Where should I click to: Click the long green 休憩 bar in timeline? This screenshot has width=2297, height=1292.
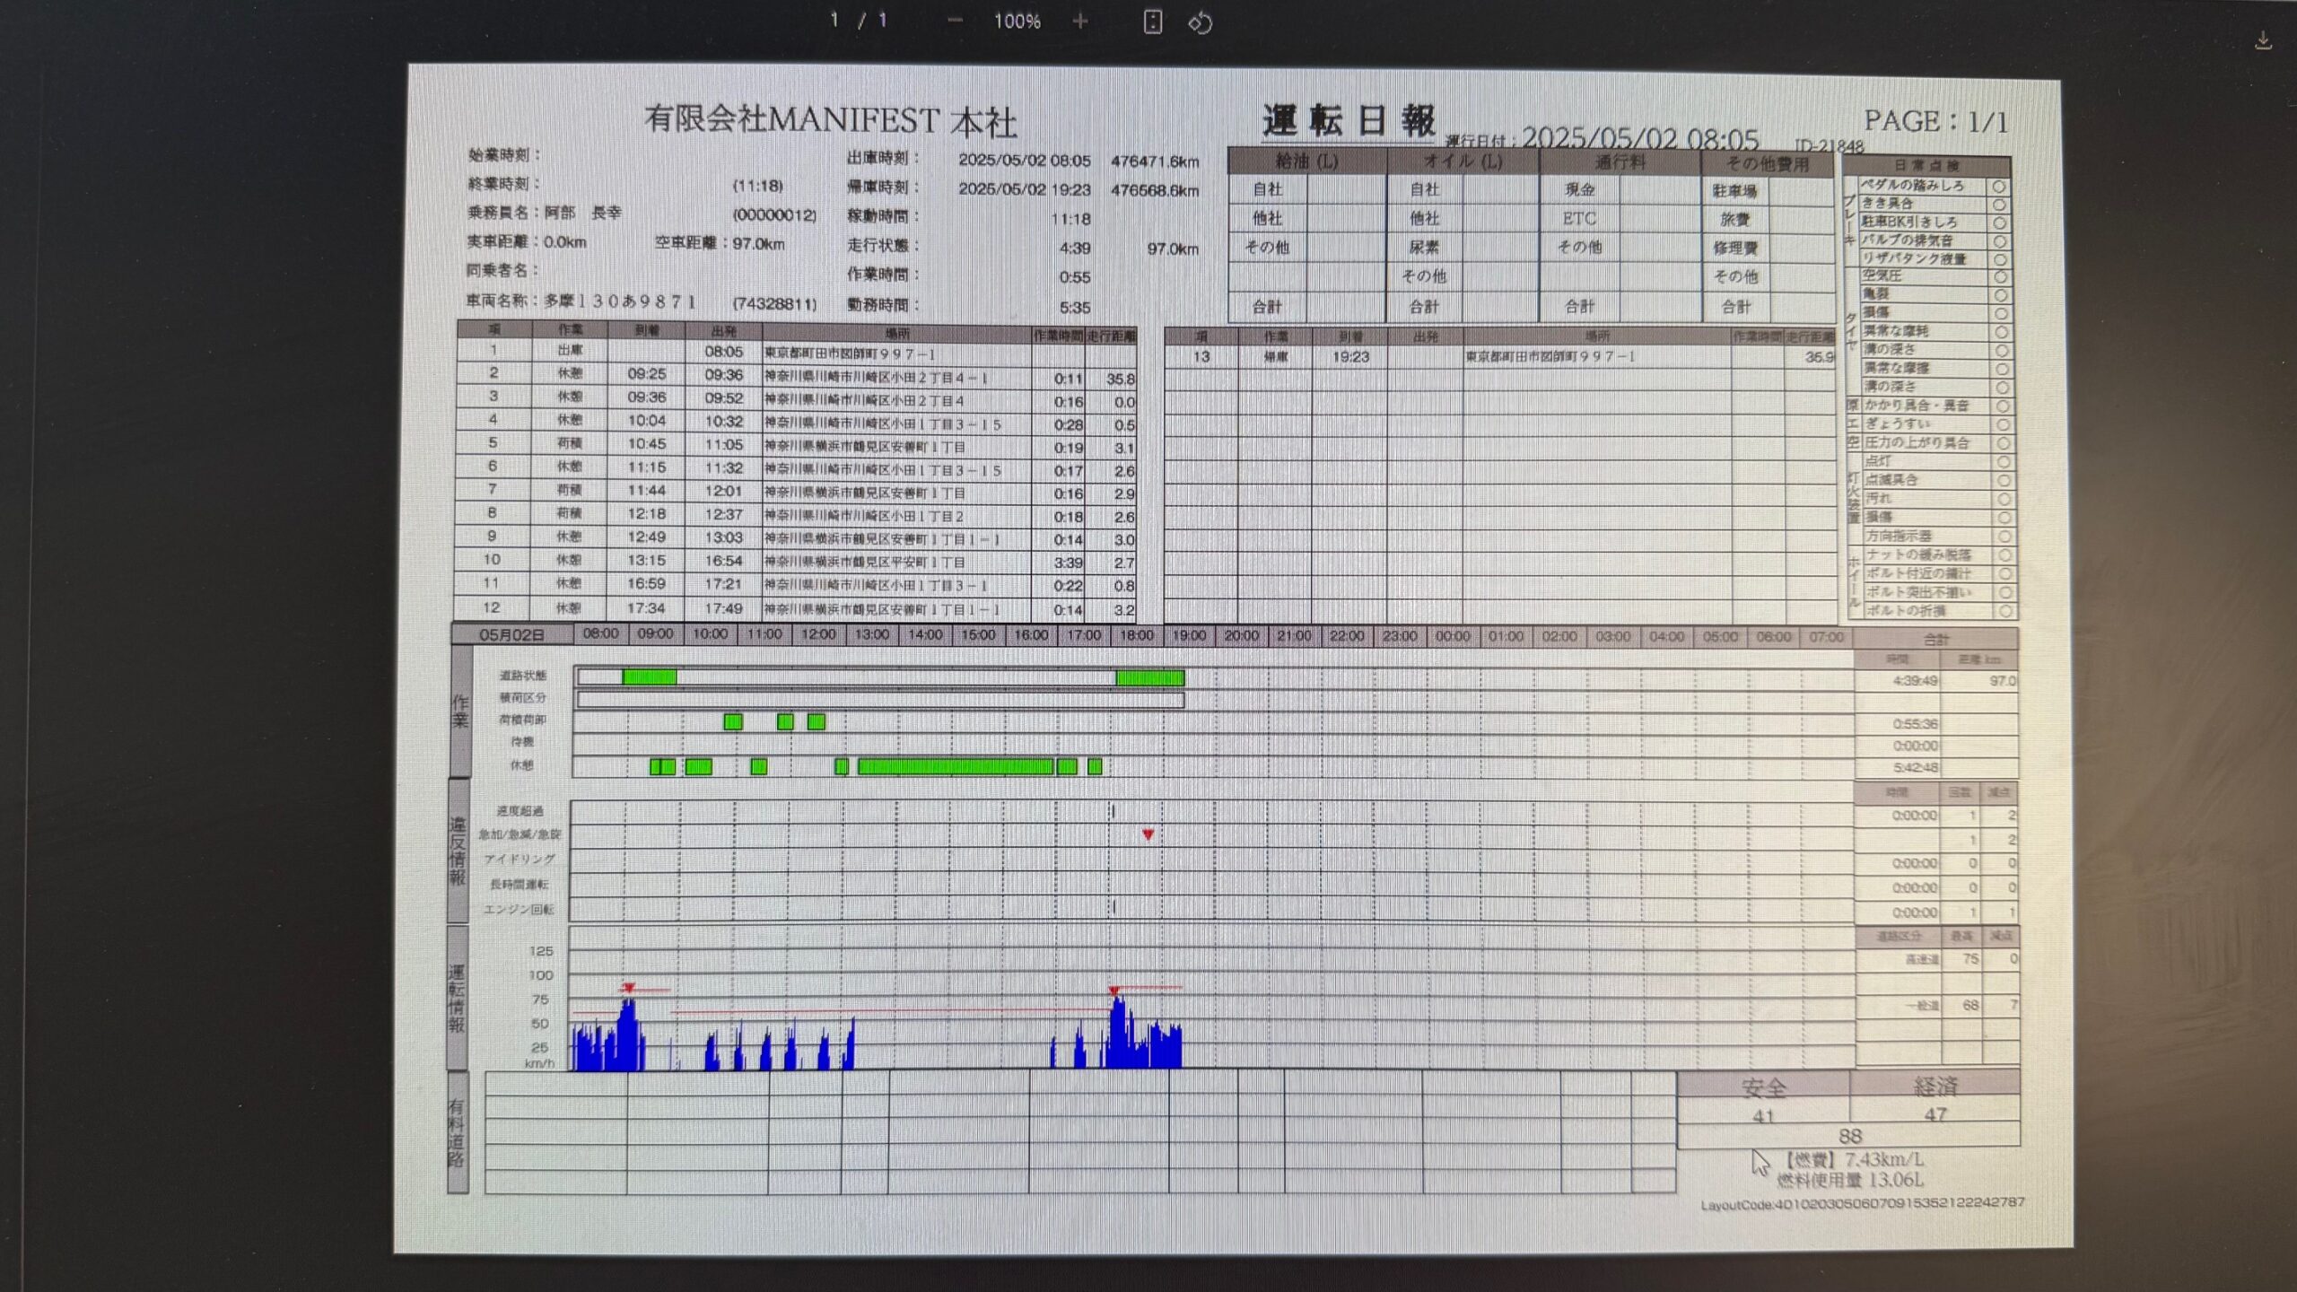(955, 766)
